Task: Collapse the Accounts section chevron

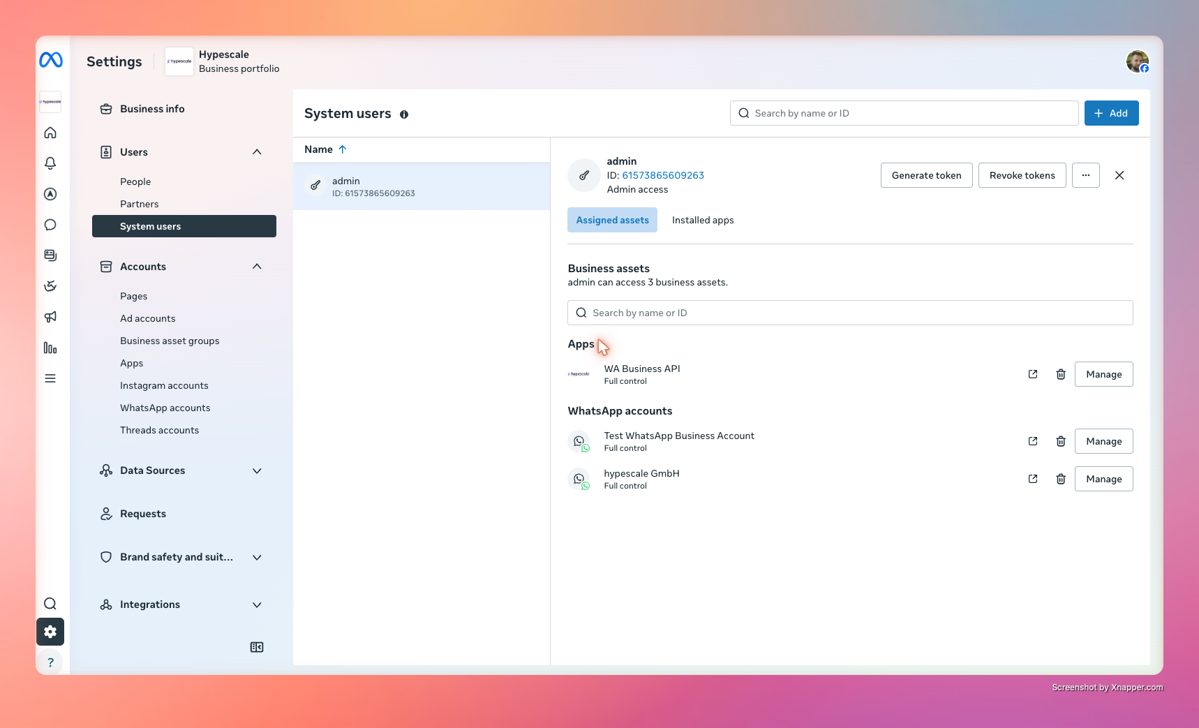Action: tap(257, 267)
